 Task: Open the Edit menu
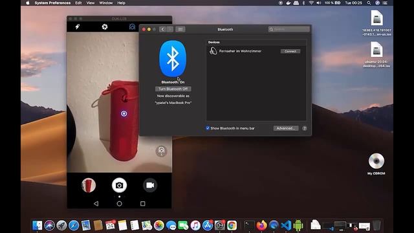pos(78,3)
